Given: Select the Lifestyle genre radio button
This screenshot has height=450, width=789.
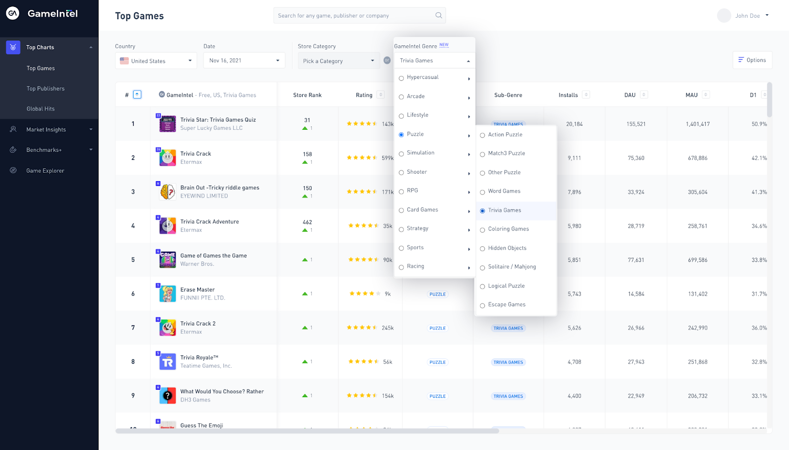Looking at the screenshot, I should click(x=401, y=116).
